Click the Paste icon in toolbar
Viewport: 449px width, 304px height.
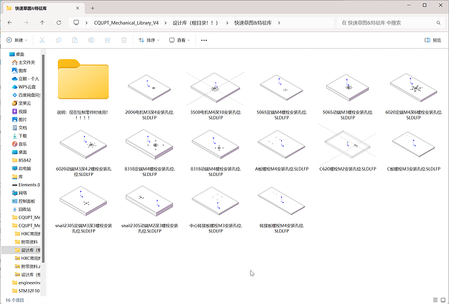coord(75,40)
